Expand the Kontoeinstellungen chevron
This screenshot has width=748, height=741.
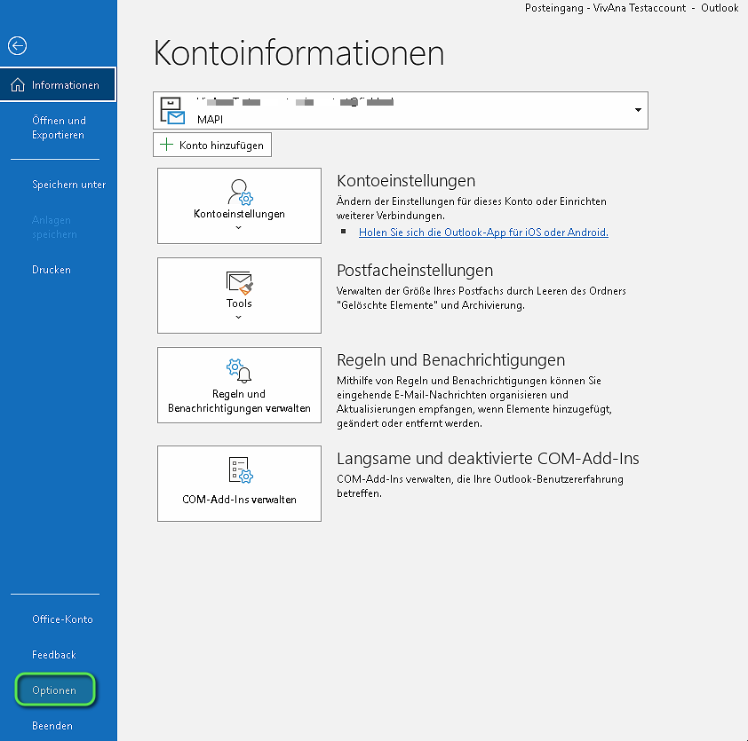[239, 228]
